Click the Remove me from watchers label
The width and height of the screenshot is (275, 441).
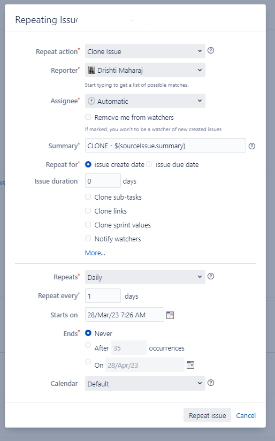click(134, 118)
